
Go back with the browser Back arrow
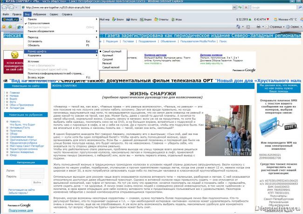(x=5, y=7)
